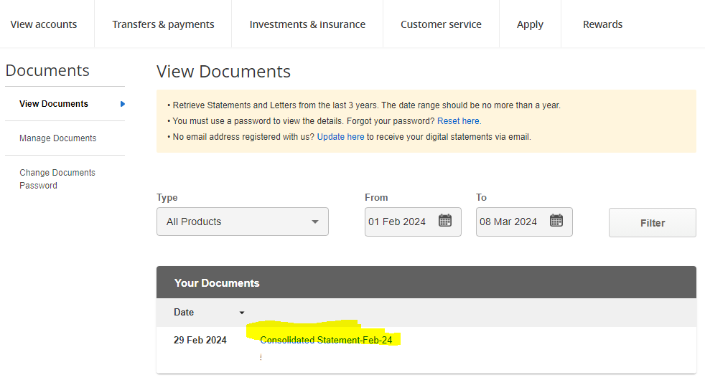Open the View accounts menu
The height and width of the screenshot is (380, 705).
[x=44, y=24]
